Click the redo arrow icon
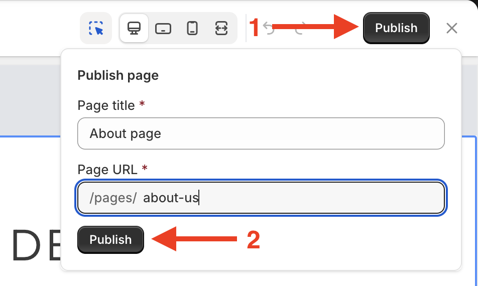This screenshot has width=478, height=286. [x=299, y=29]
